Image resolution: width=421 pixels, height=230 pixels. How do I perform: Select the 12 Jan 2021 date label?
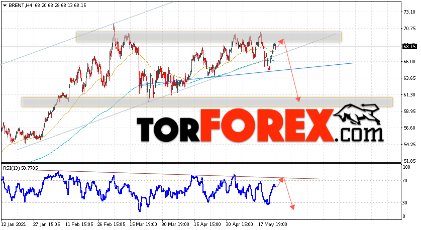[14, 224]
